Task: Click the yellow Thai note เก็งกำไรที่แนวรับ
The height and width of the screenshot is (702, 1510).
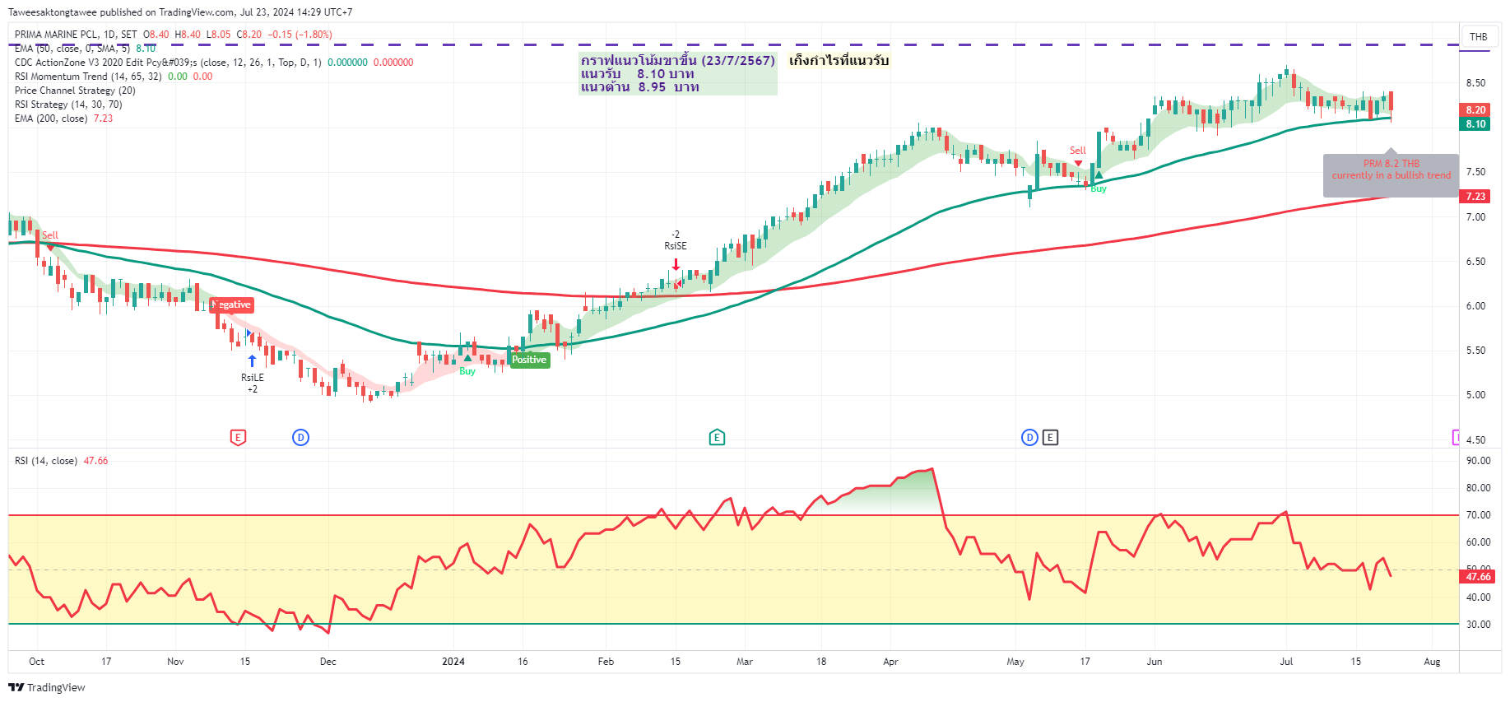Action: pyautogui.click(x=839, y=60)
